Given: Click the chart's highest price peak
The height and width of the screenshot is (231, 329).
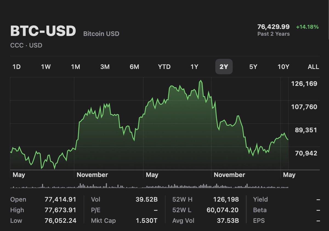Looking at the screenshot, I should (201, 80).
